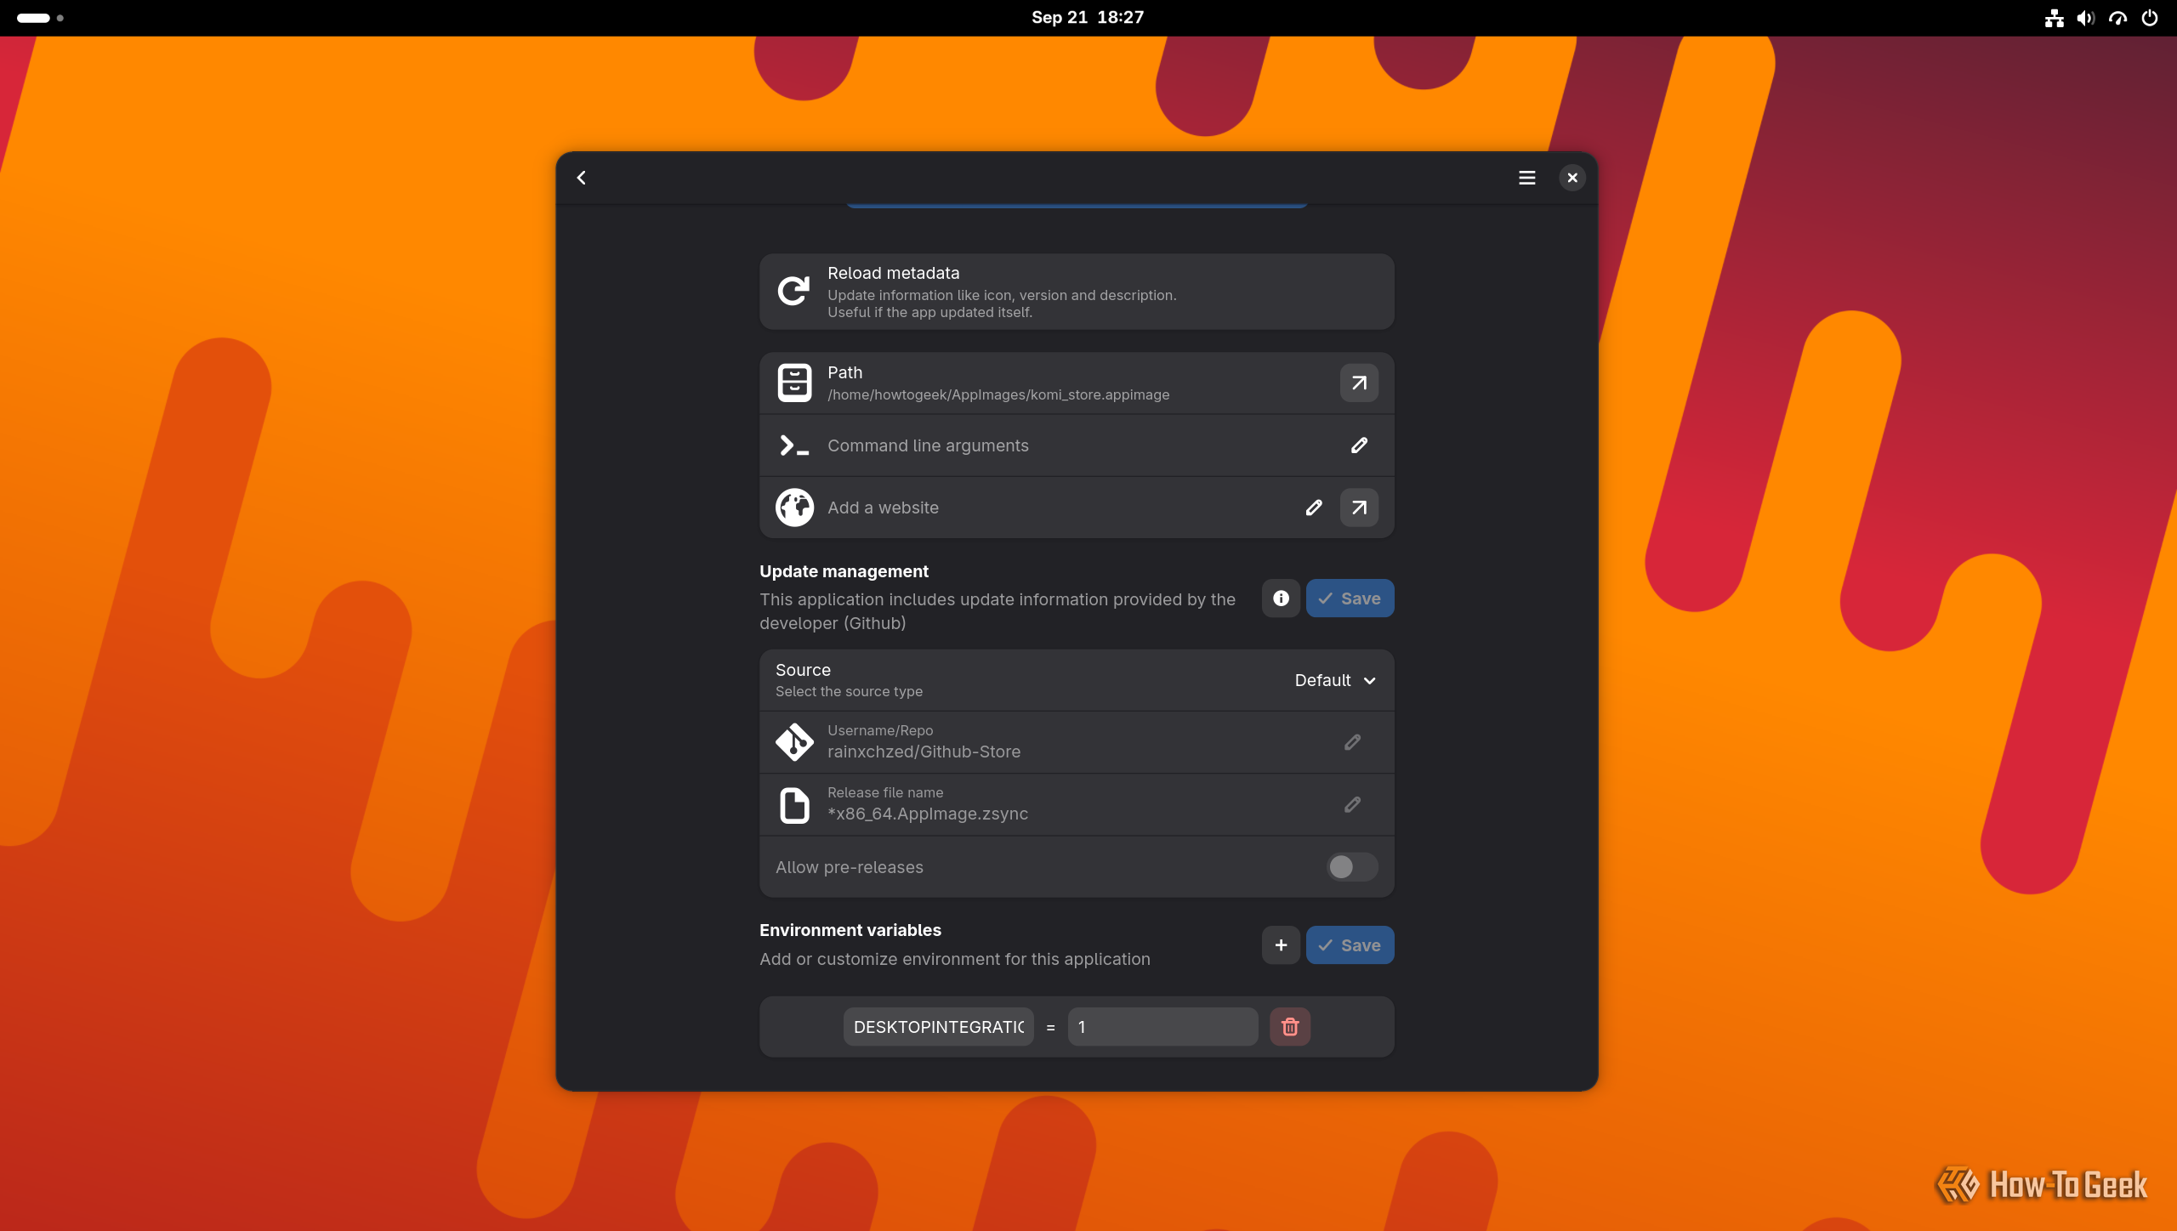Open the AppImage path in file manager

[1359, 383]
